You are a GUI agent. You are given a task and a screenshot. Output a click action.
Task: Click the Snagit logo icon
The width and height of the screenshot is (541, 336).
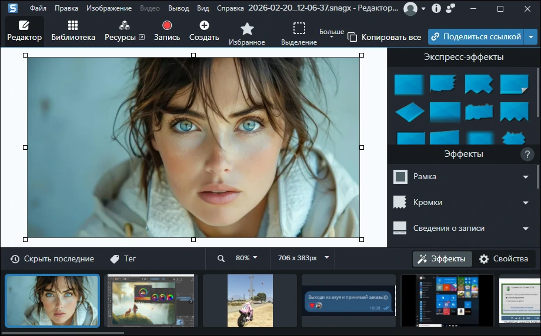tap(13, 8)
